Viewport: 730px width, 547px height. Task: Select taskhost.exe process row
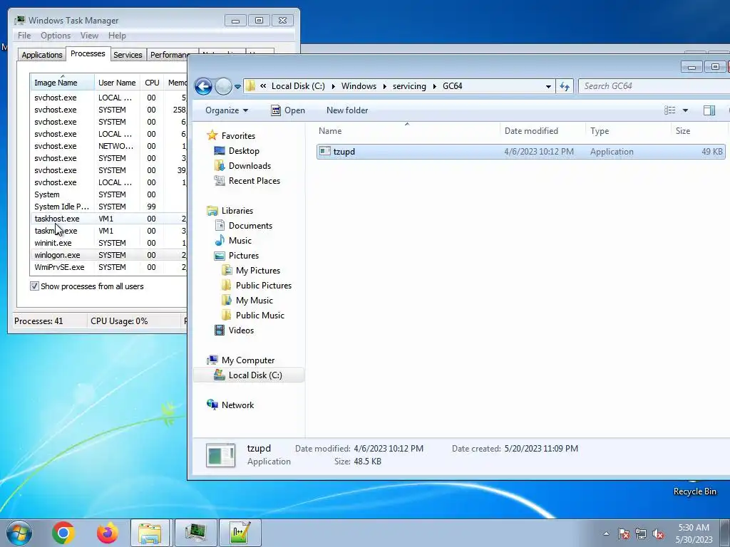click(108, 219)
